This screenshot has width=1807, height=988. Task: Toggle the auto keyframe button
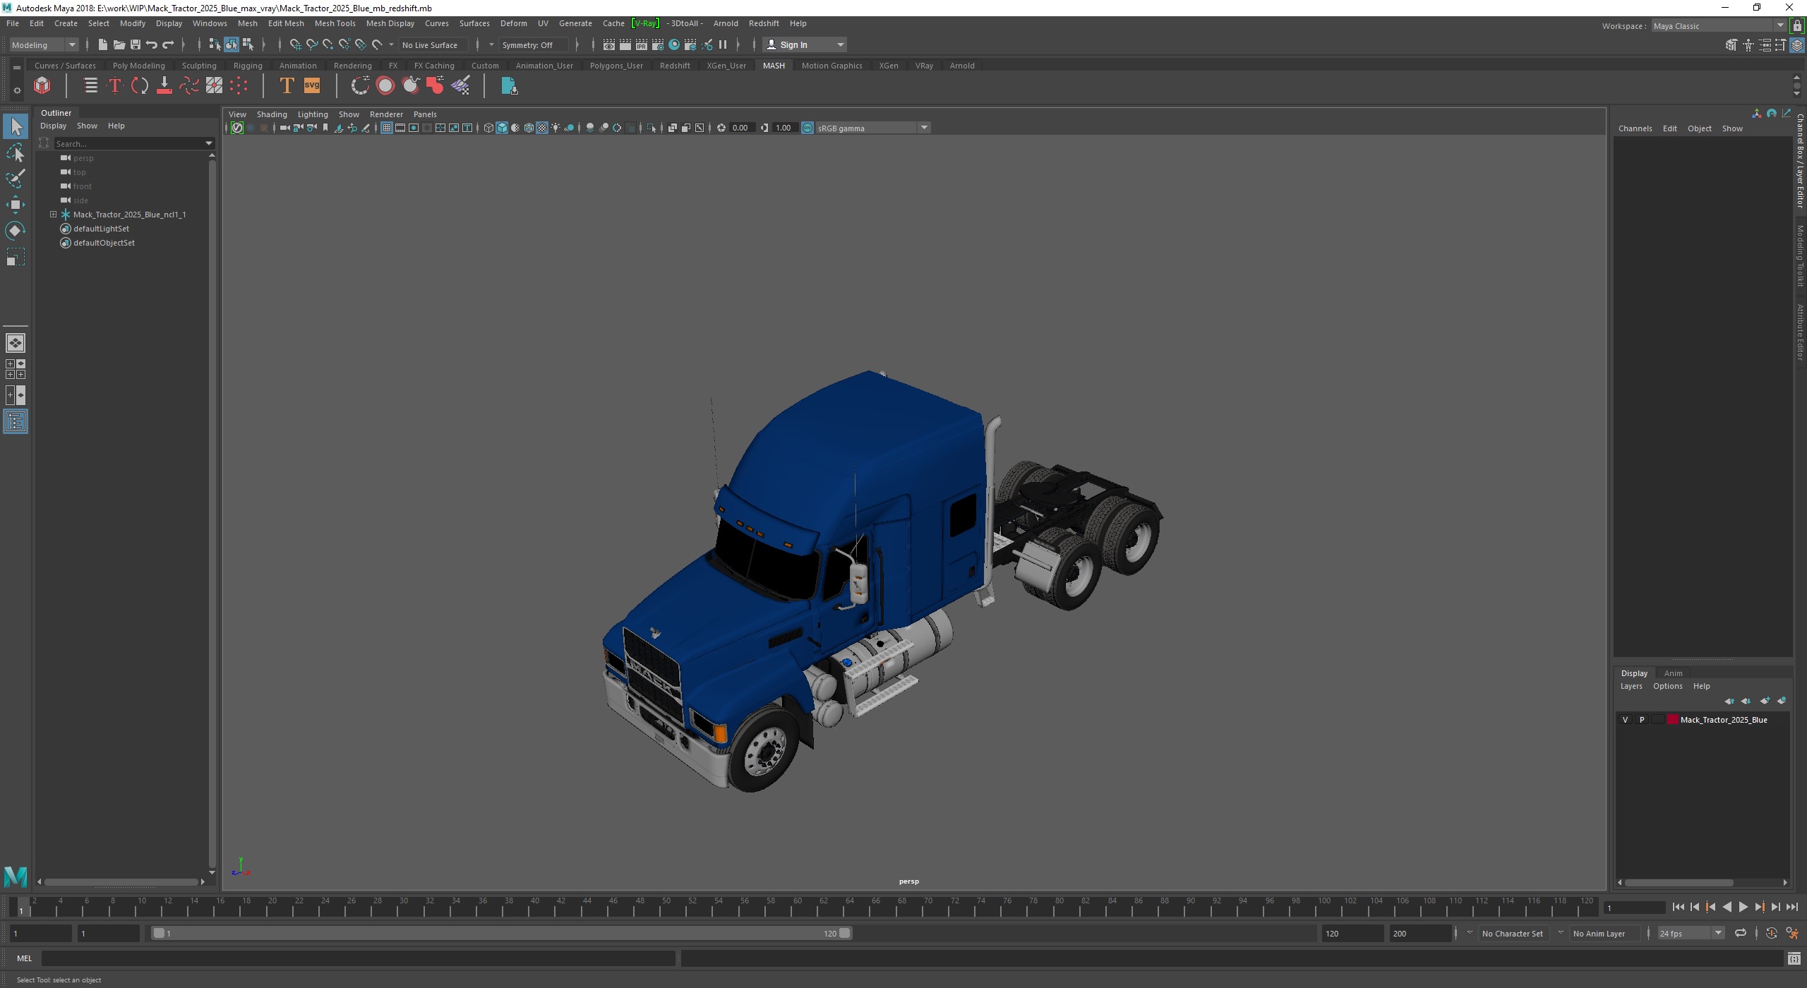(1771, 933)
